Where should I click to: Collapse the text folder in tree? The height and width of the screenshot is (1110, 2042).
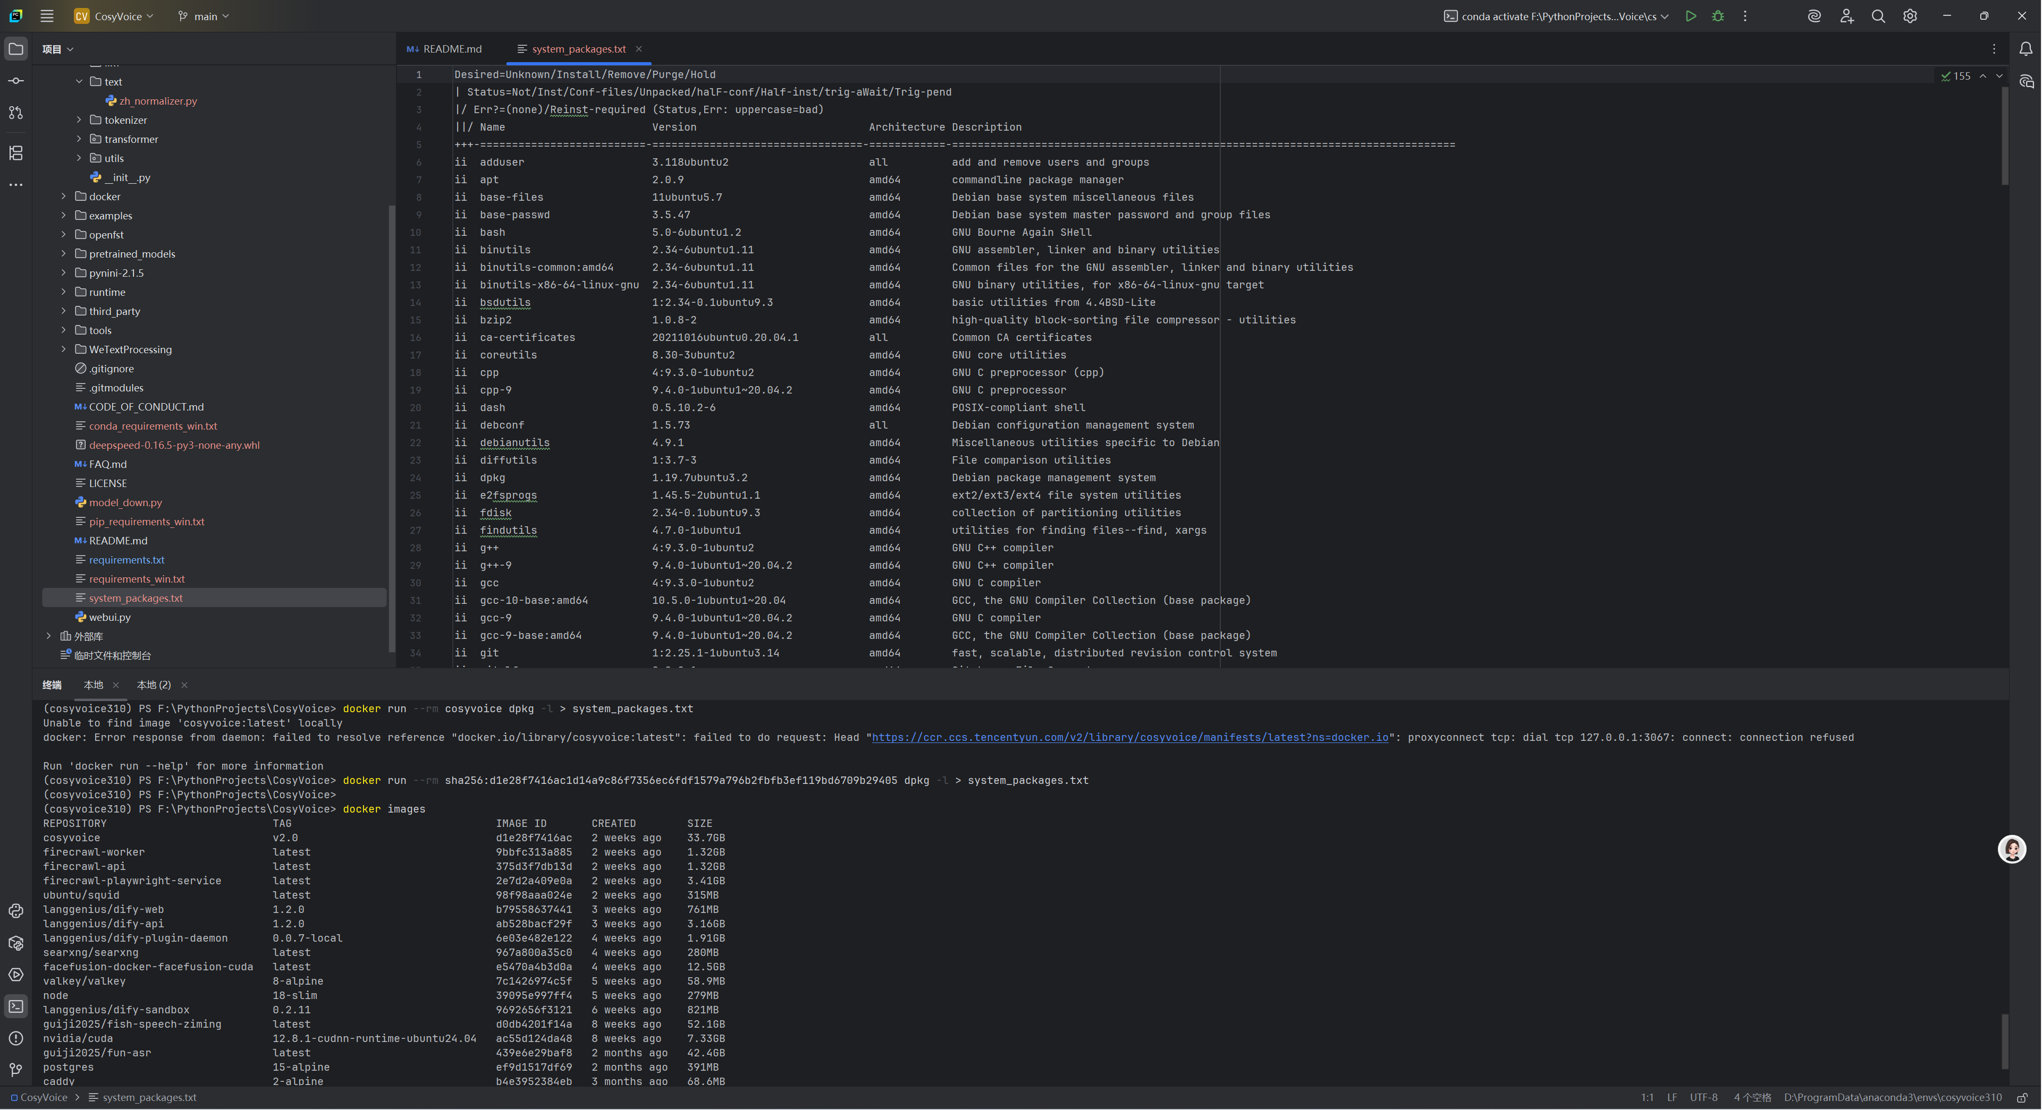pos(79,82)
